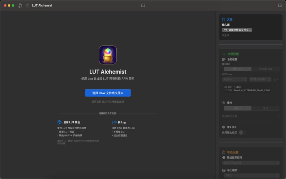Click the lens icon beside 镜头校正
Viewport: 286px width, 179px height.
[x=224, y=127]
